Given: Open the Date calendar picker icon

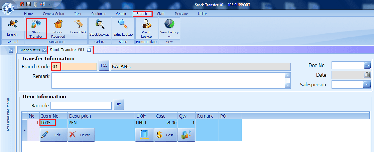Looking at the screenshot, I should [x=367, y=75].
